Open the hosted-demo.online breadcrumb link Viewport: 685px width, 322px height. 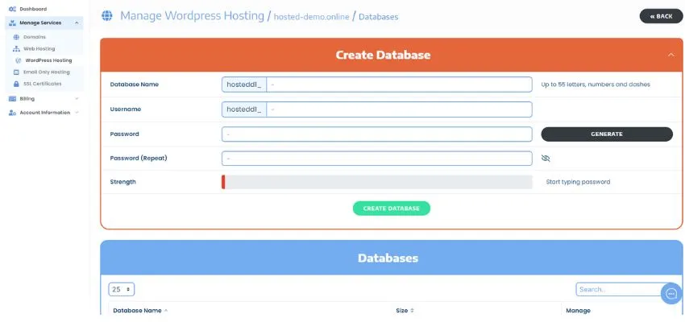coord(311,17)
